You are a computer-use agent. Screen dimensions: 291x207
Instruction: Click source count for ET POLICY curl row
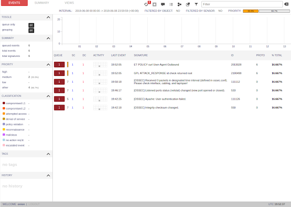[73, 65]
